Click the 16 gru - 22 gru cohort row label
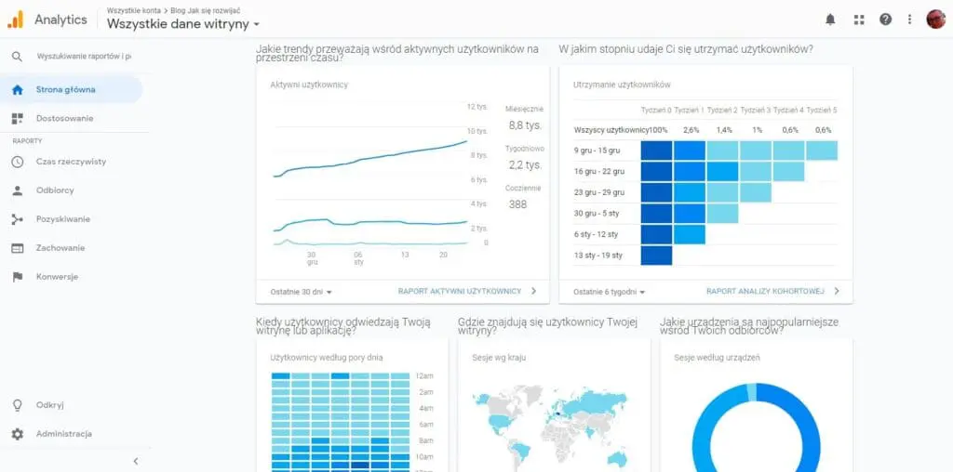This screenshot has width=953, height=472. [599, 172]
